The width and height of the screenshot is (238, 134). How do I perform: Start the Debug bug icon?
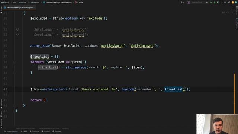point(215,3)
